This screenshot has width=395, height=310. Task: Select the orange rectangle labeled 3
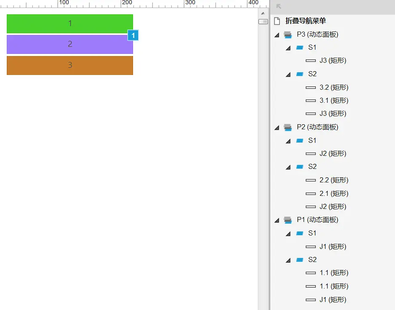(x=70, y=65)
